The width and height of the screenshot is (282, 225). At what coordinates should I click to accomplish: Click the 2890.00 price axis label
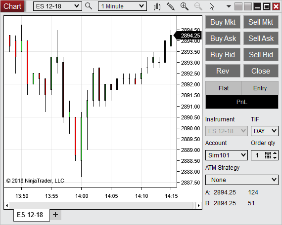190,128
